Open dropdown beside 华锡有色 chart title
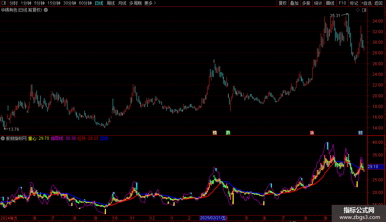Screen dimensions: 386x222 [x=46, y=10]
